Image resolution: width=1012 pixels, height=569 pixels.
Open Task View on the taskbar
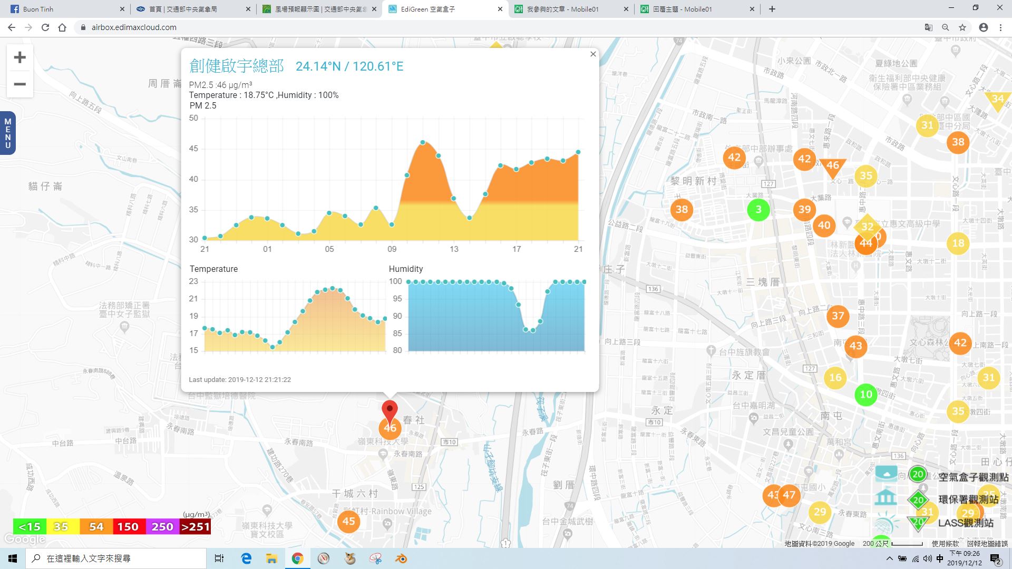click(219, 558)
